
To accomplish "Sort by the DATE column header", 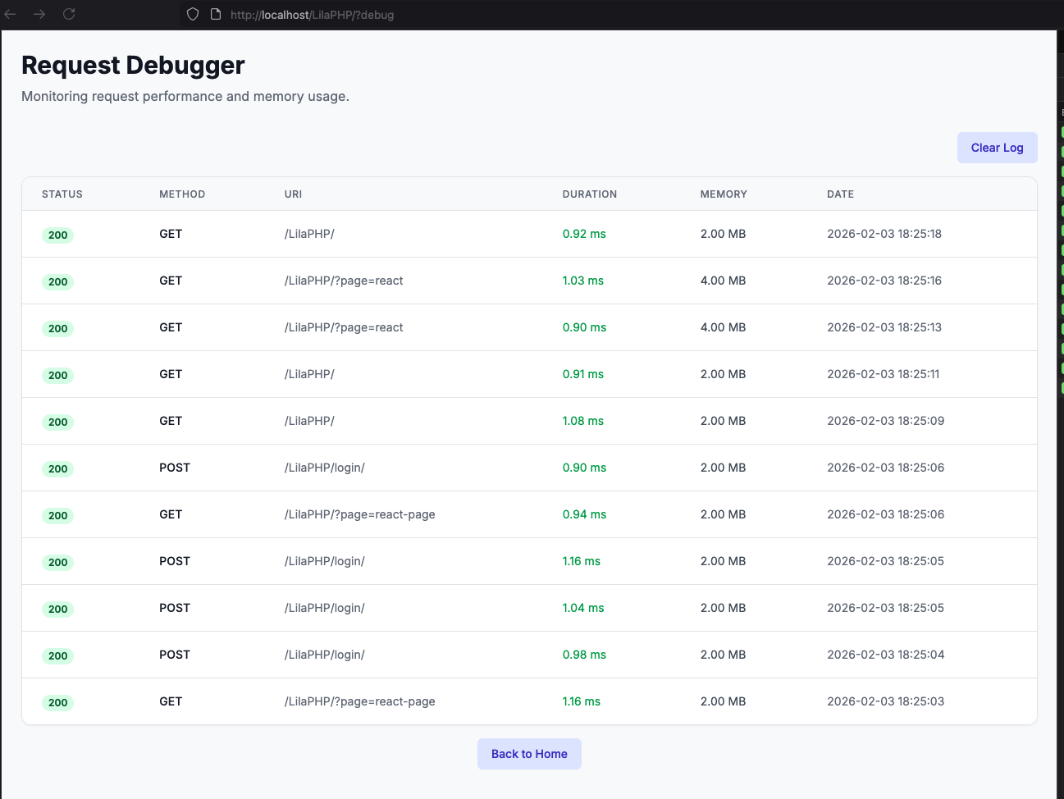I will pos(840,194).
